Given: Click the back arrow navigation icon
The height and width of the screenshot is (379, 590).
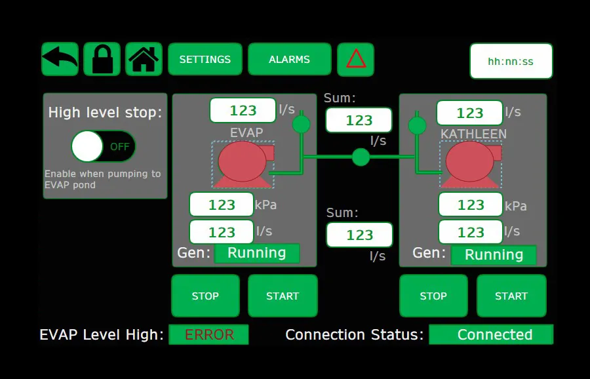Looking at the screenshot, I should pyautogui.click(x=60, y=59).
